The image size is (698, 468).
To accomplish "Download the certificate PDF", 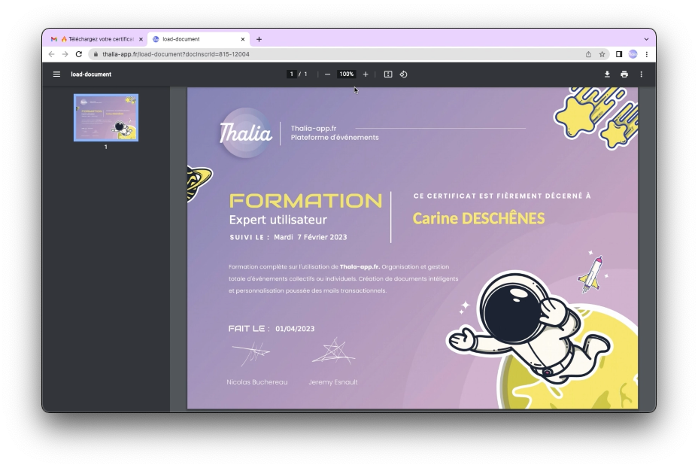I will tap(607, 74).
